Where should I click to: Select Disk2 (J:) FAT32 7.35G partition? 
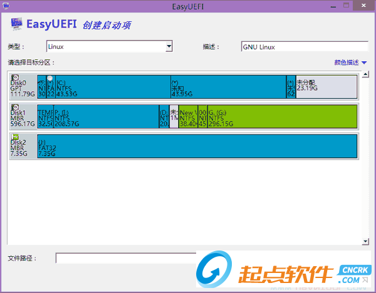197,146
